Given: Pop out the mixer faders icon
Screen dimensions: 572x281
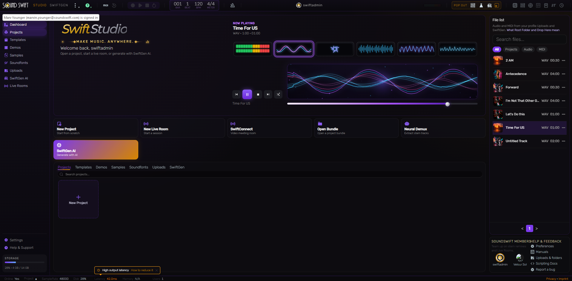Looking at the screenshot, I should 473,5.
